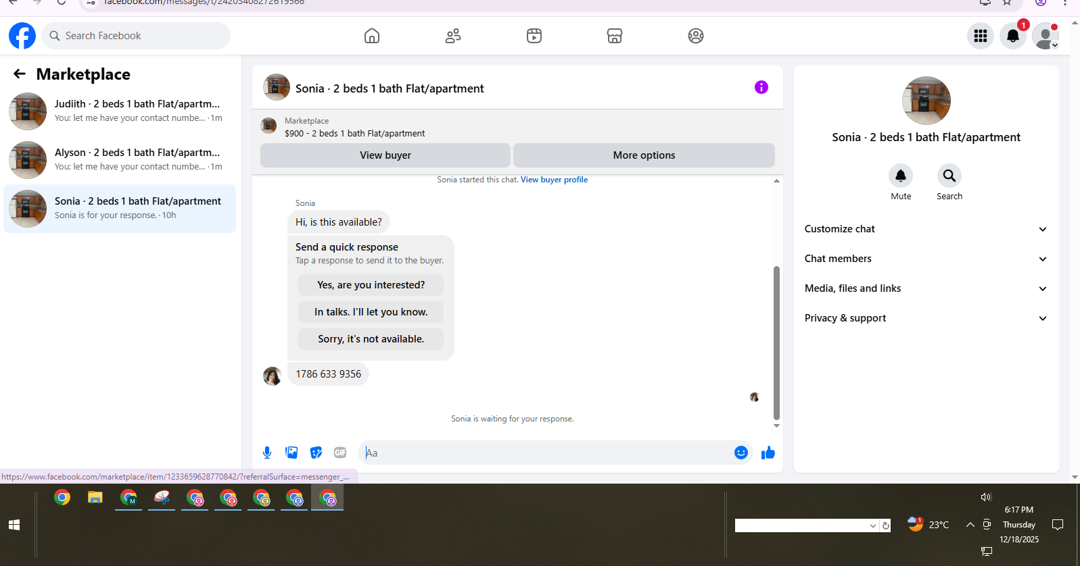Click the Search Facebook field
The height and width of the screenshot is (566, 1080).
(136, 36)
